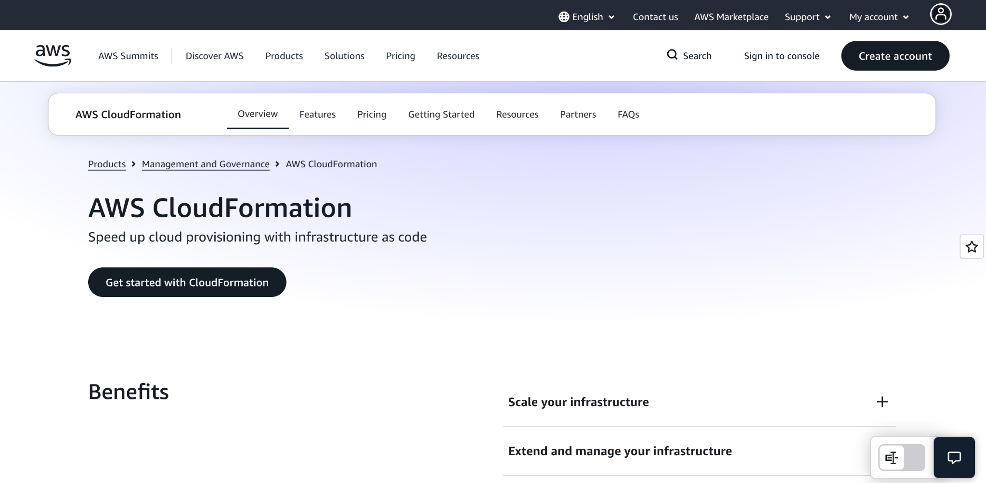
Task: Open Discover AWS menu
Action: pos(215,56)
